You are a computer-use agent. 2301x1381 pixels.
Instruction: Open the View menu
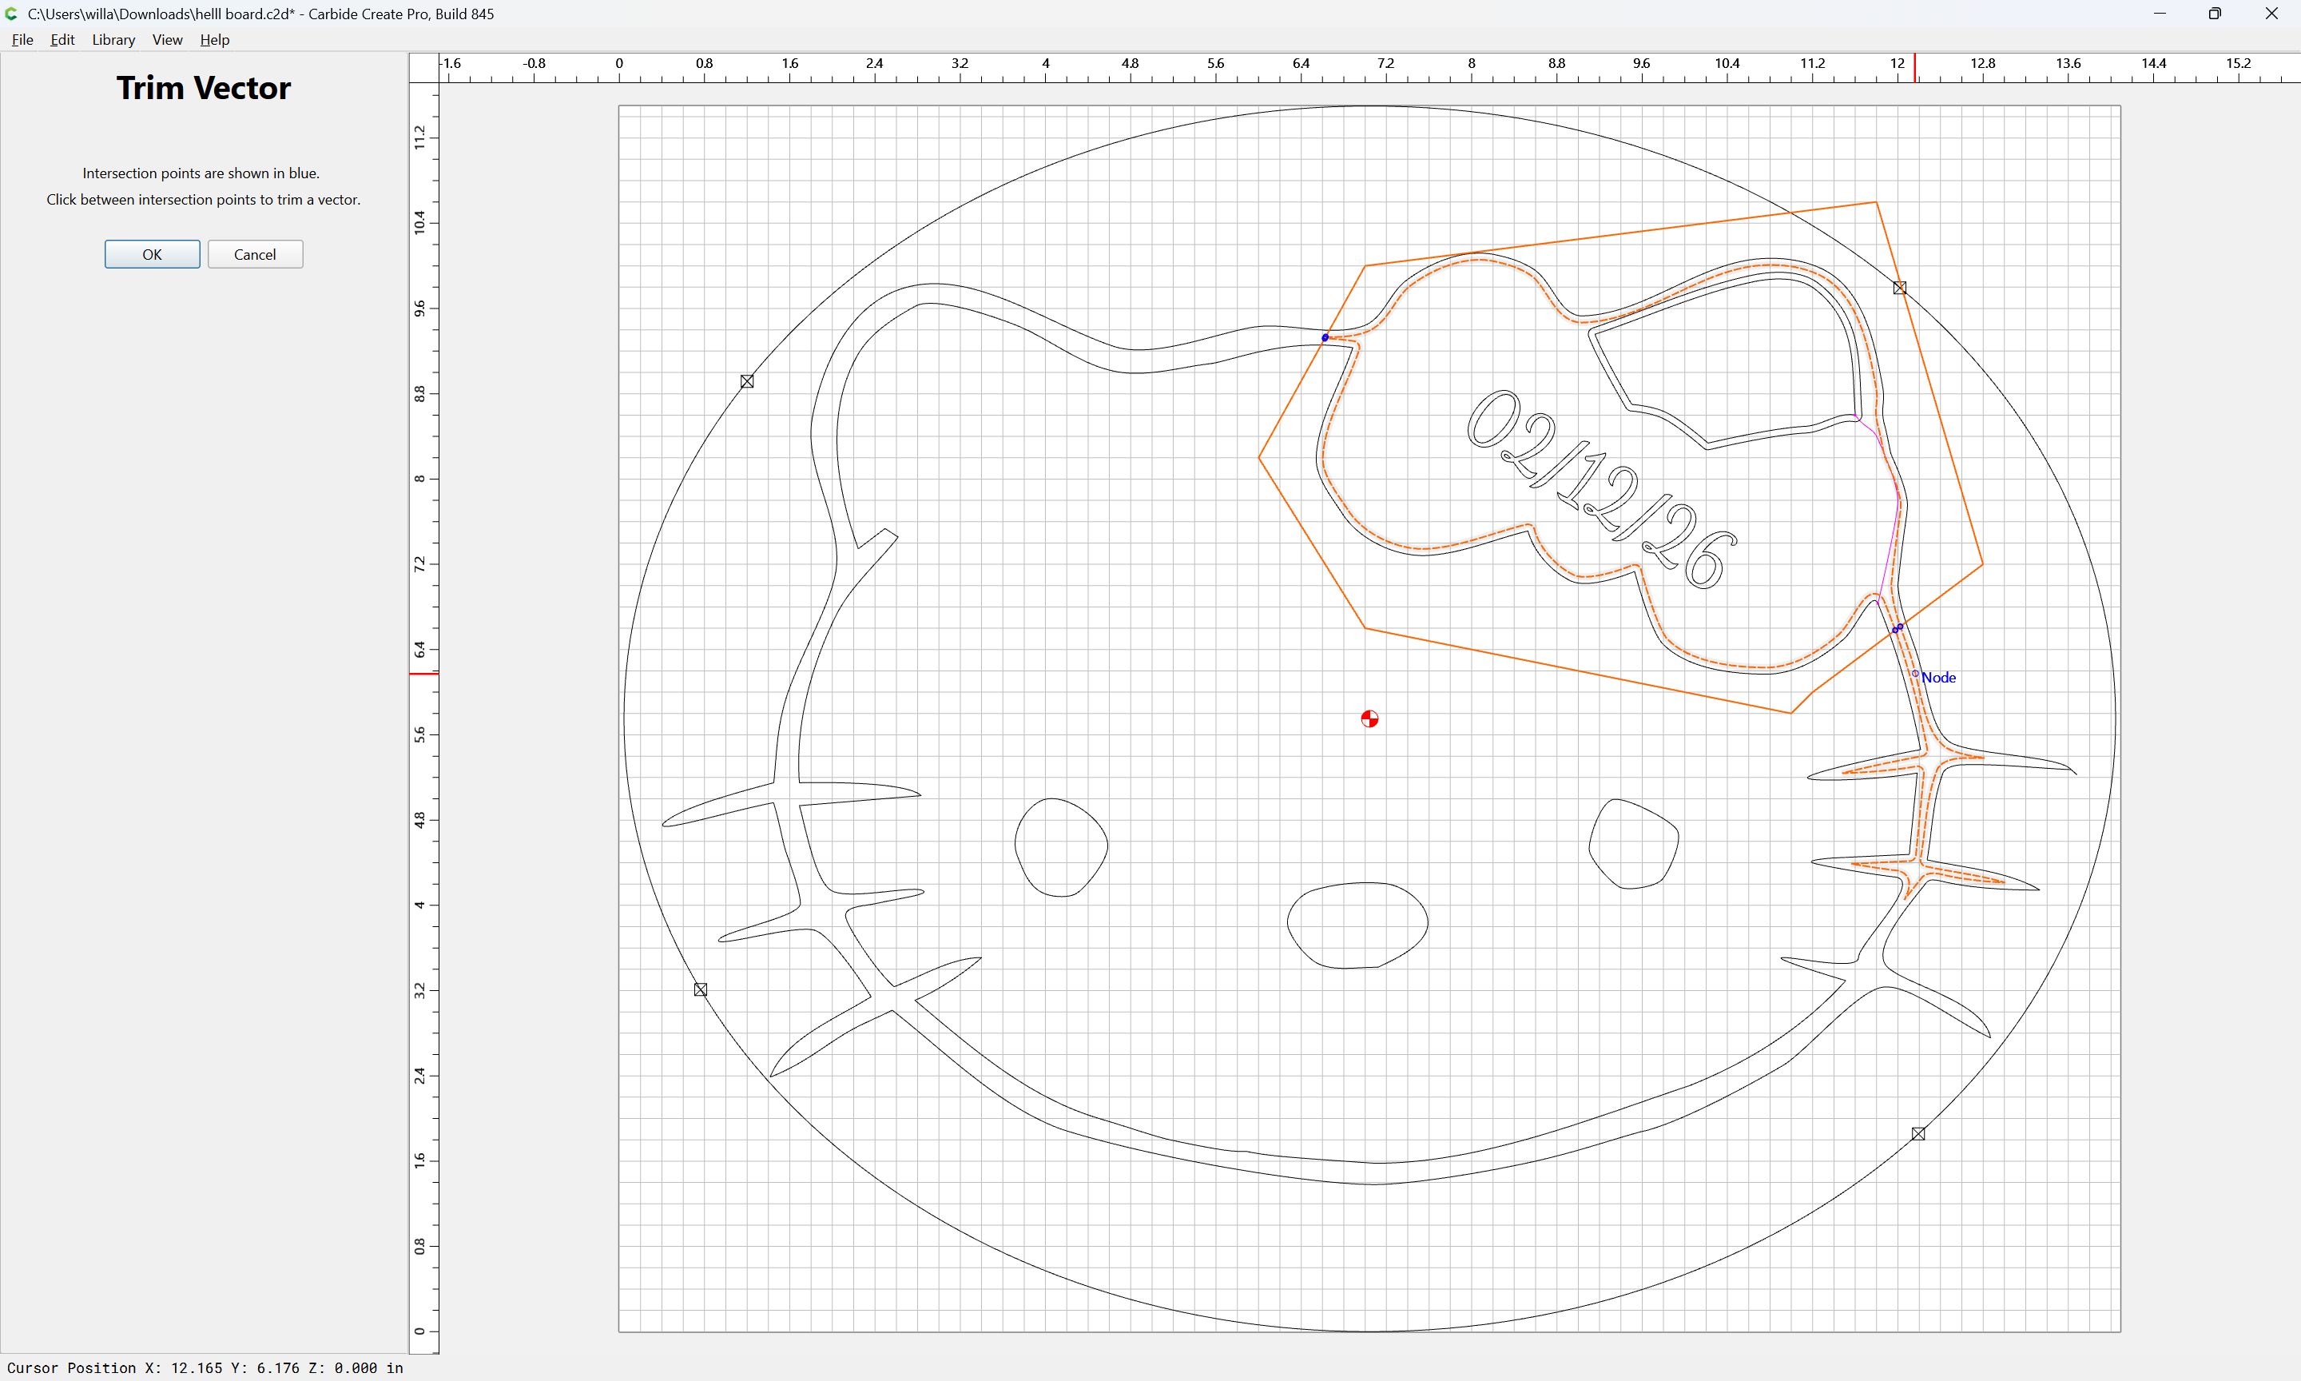[x=168, y=40]
